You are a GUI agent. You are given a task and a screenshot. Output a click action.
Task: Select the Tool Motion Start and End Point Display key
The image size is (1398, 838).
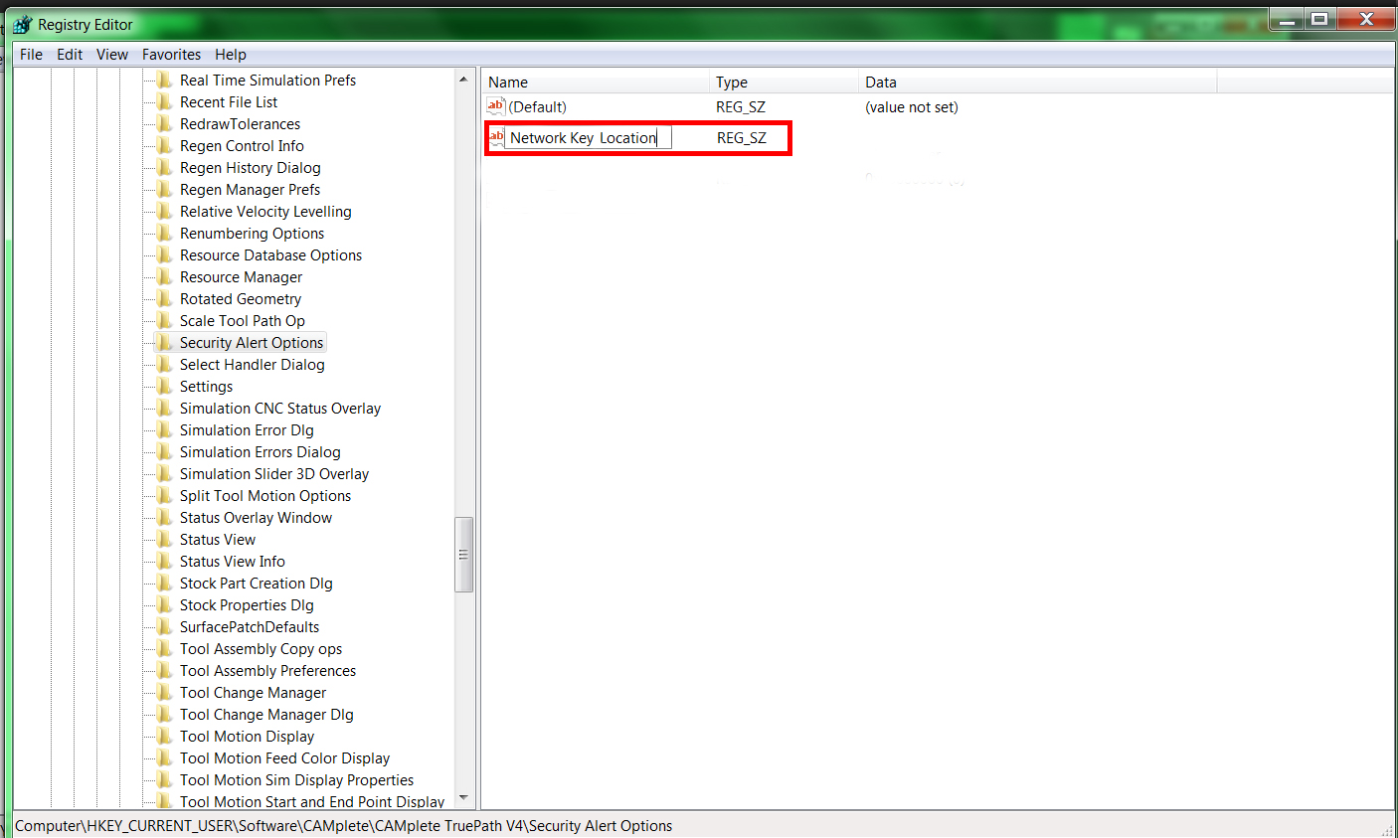[312, 802]
